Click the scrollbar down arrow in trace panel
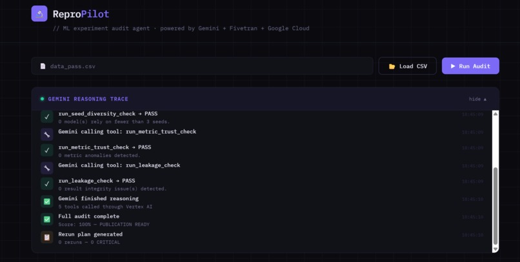Viewport: 520px width, 262px height. 495,249
